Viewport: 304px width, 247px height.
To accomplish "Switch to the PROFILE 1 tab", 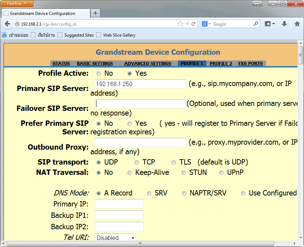I will coord(192,64).
